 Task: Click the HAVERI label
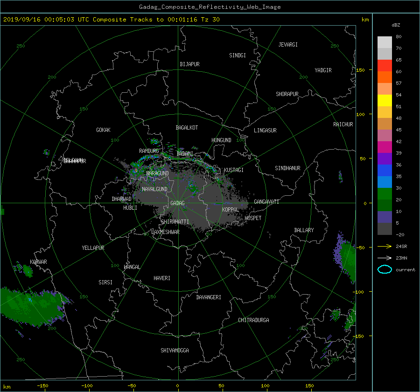pos(162,278)
